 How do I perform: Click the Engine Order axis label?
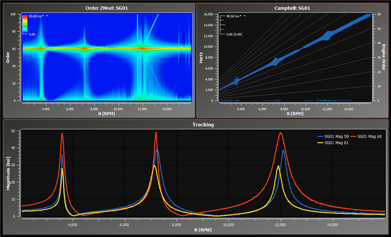(383, 57)
